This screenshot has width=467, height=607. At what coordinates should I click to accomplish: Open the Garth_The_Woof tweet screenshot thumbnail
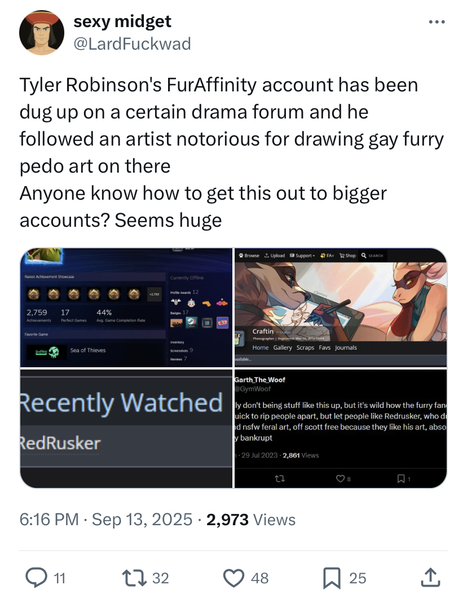(341, 429)
